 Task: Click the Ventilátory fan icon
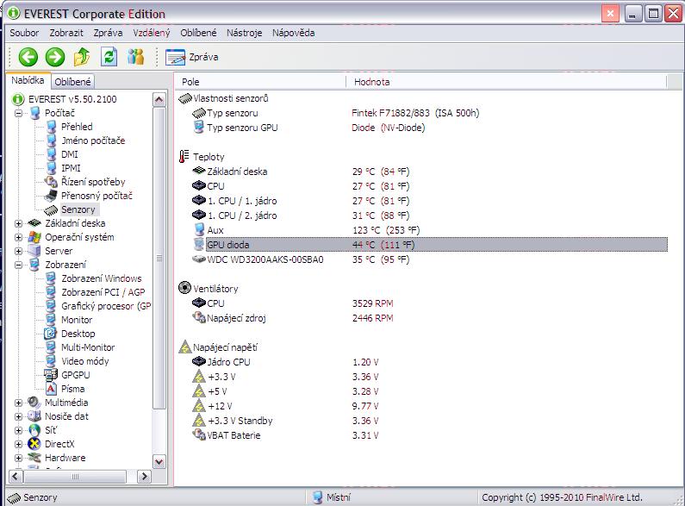tap(184, 288)
